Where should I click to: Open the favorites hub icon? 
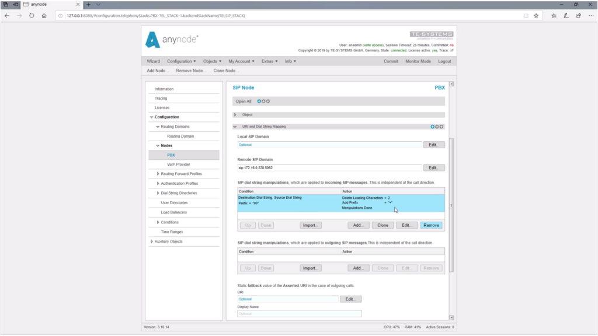554,16
